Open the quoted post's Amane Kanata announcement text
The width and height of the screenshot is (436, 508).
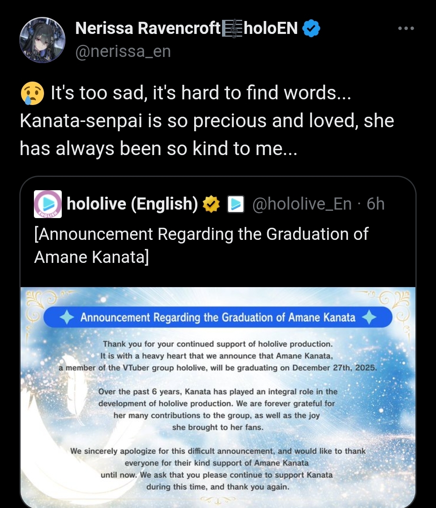201,245
